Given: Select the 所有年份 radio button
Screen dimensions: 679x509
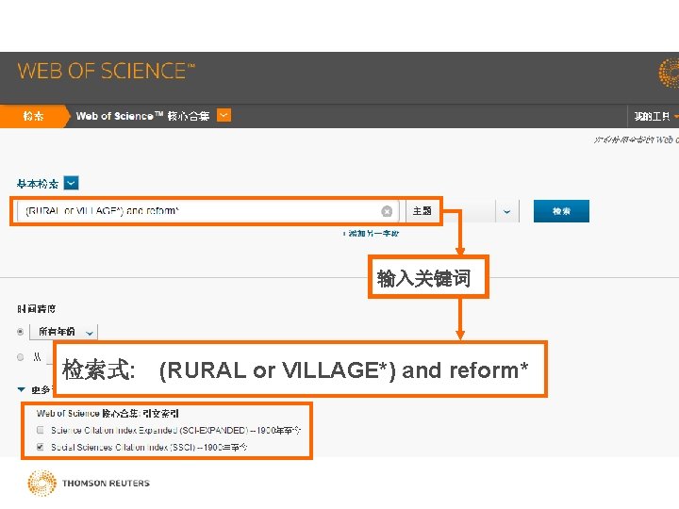Looking at the screenshot, I should point(21,332).
